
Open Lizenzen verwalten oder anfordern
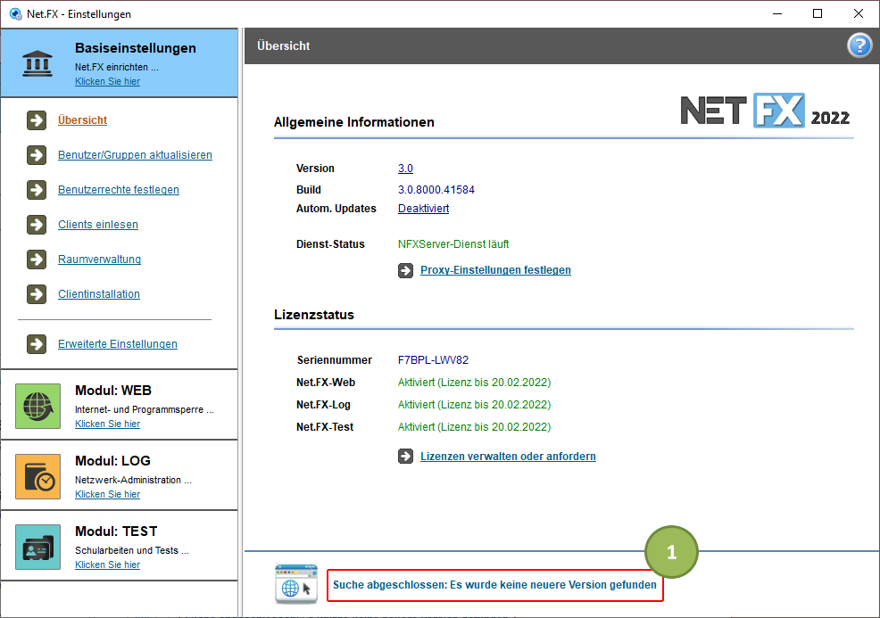pyautogui.click(x=508, y=457)
